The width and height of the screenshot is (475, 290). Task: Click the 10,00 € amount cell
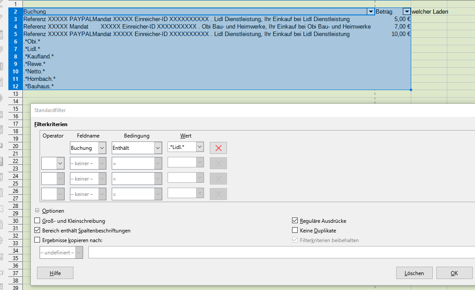(x=393, y=34)
